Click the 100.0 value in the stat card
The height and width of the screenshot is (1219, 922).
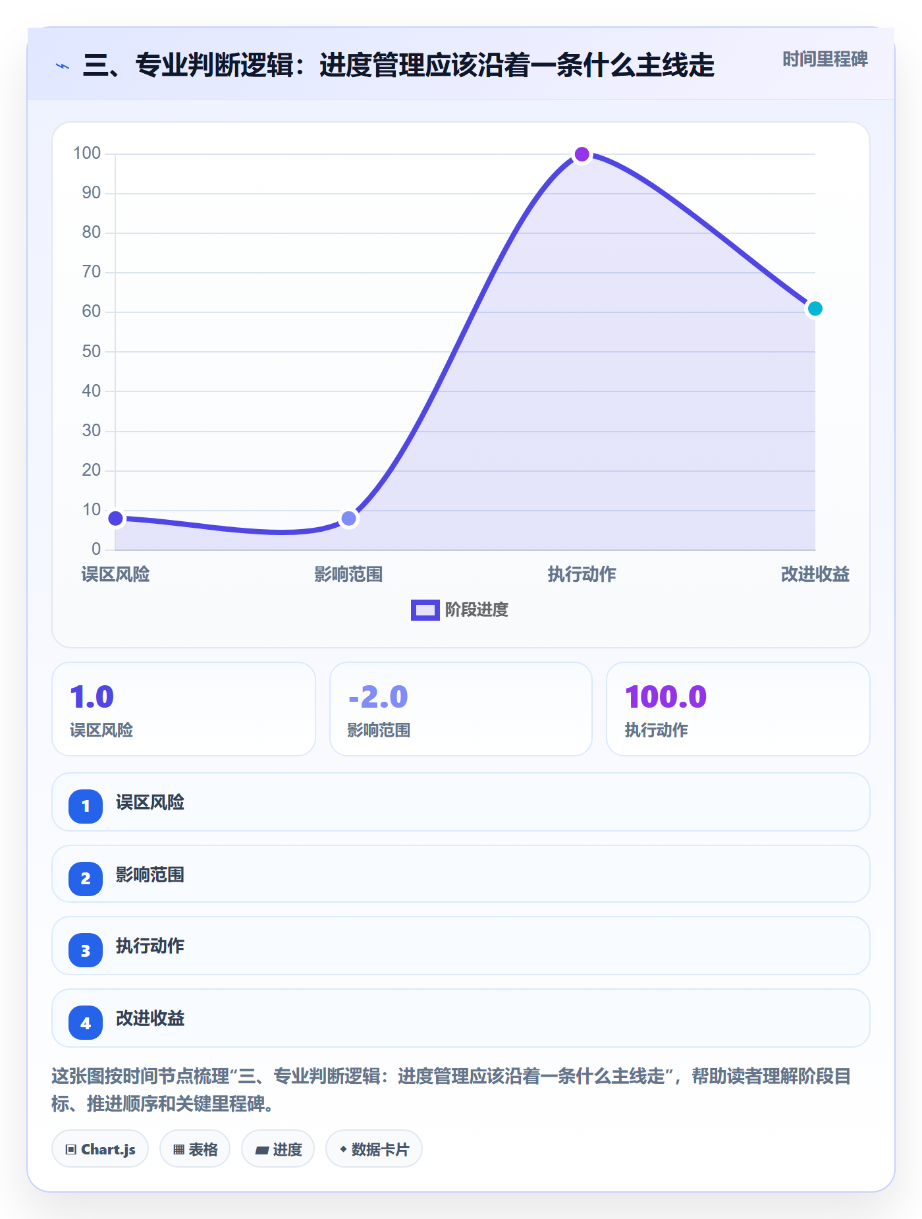pos(666,697)
